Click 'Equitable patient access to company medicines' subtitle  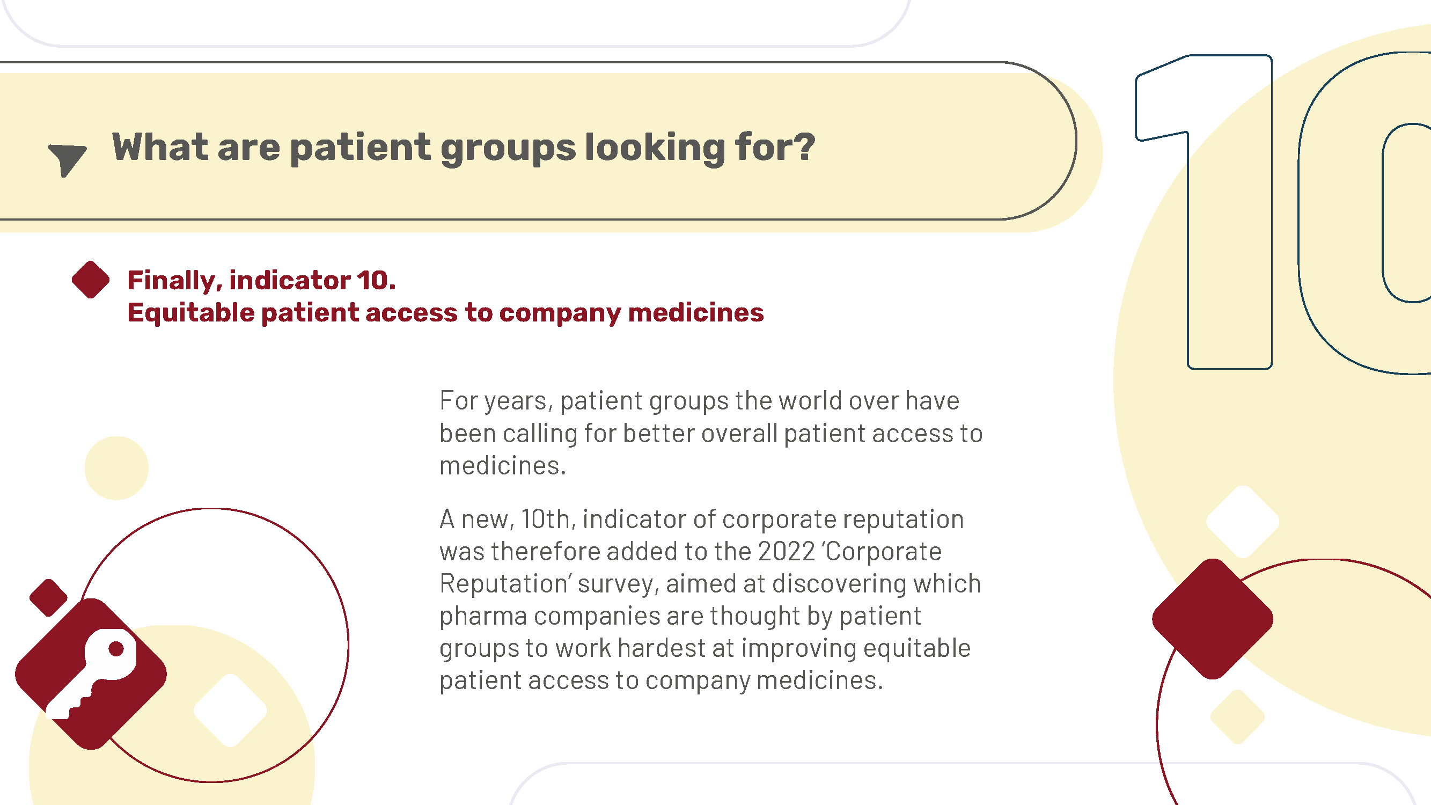point(445,313)
